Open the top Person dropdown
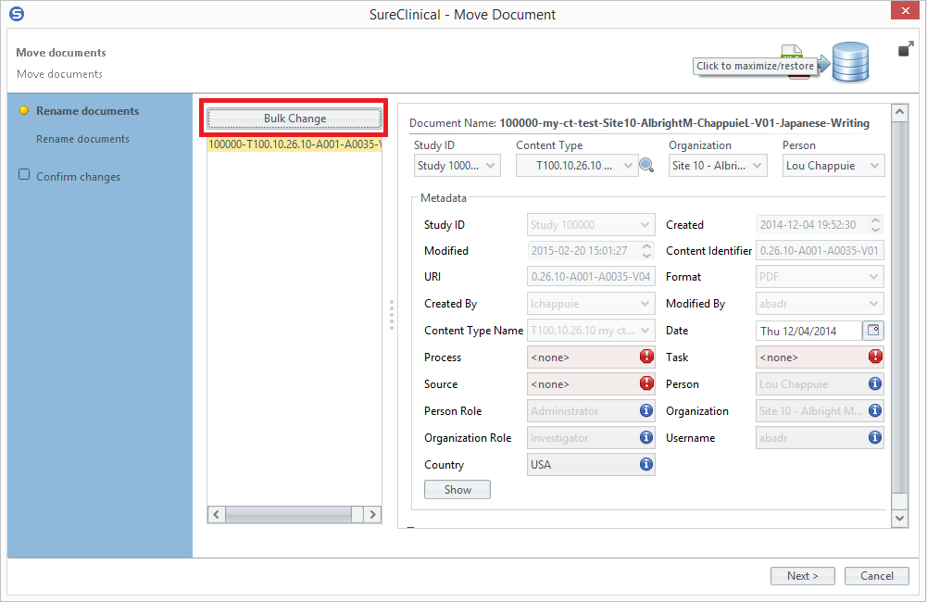 pos(833,166)
